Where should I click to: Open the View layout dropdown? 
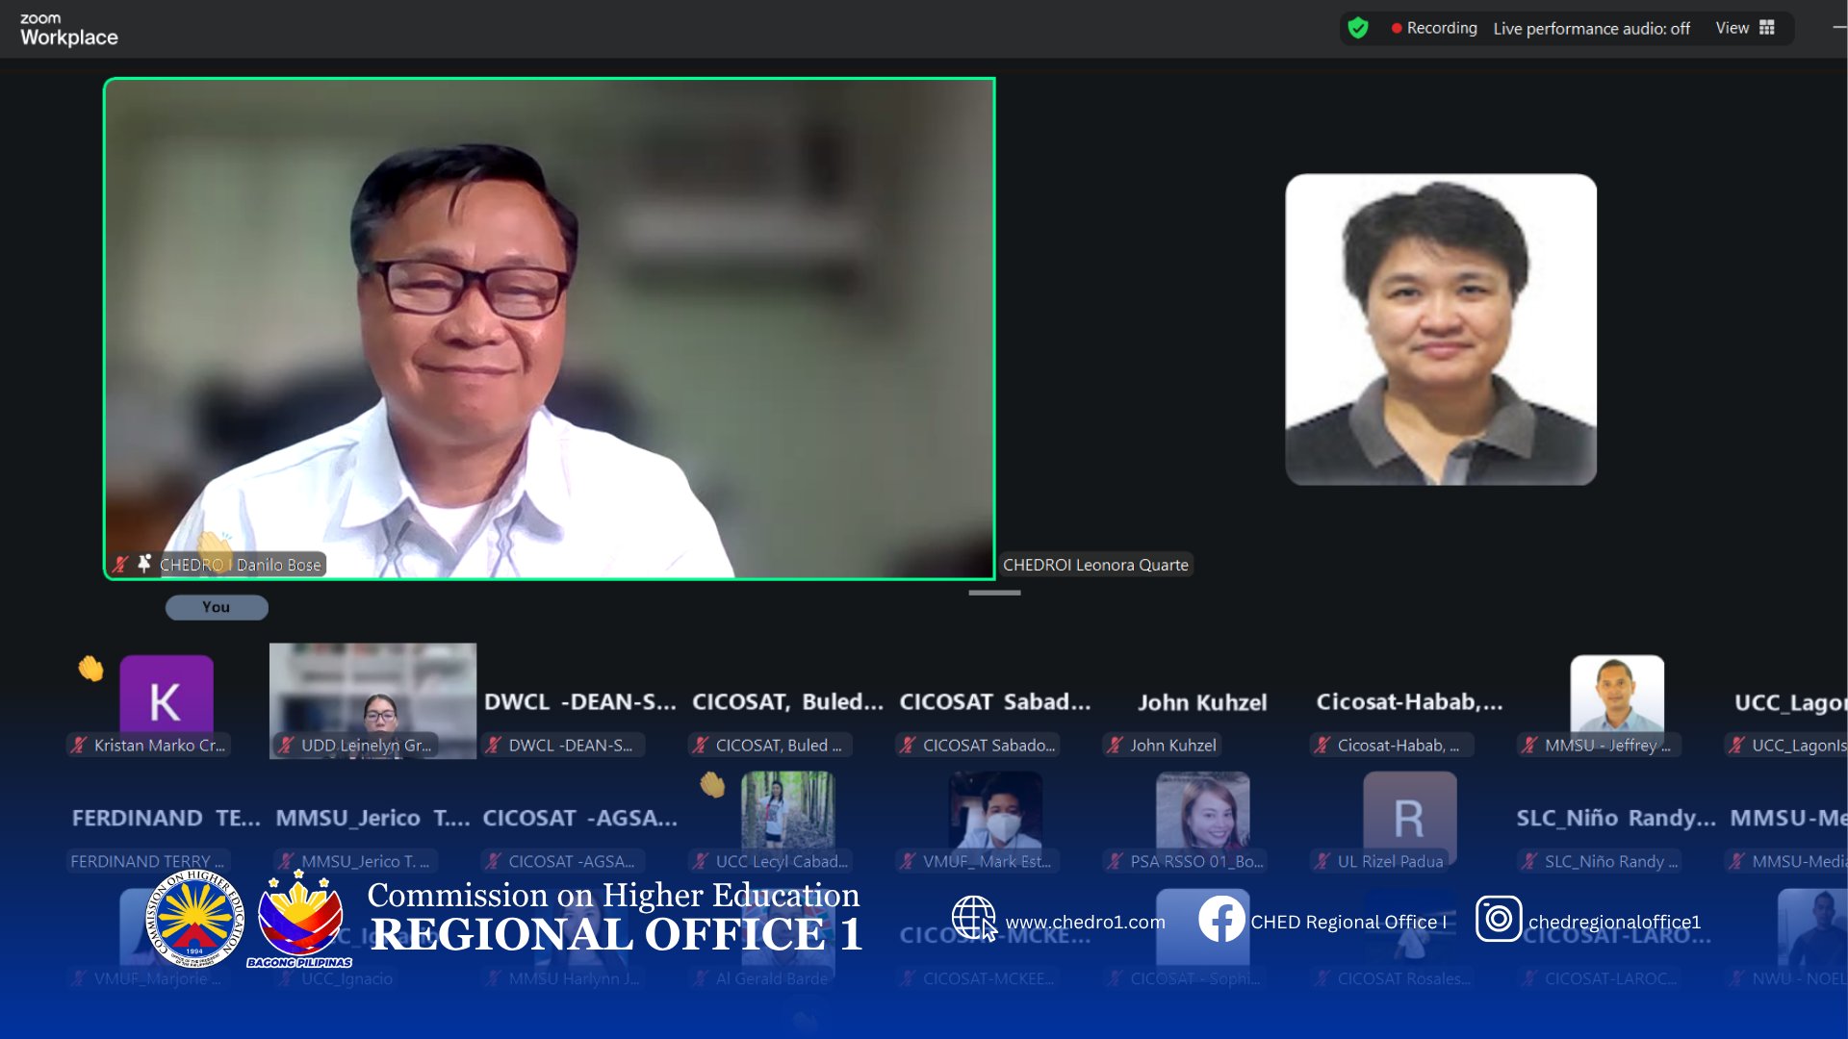coord(1732,28)
